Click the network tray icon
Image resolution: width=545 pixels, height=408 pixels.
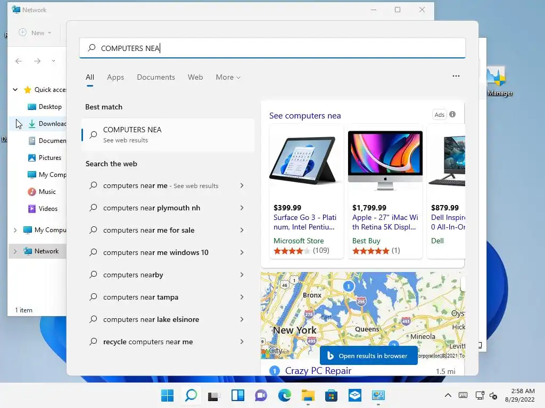480,395
